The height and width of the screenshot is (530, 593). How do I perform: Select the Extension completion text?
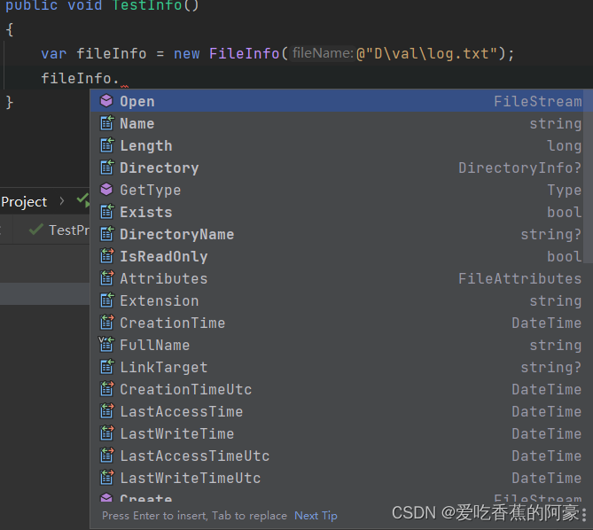[160, 301]
